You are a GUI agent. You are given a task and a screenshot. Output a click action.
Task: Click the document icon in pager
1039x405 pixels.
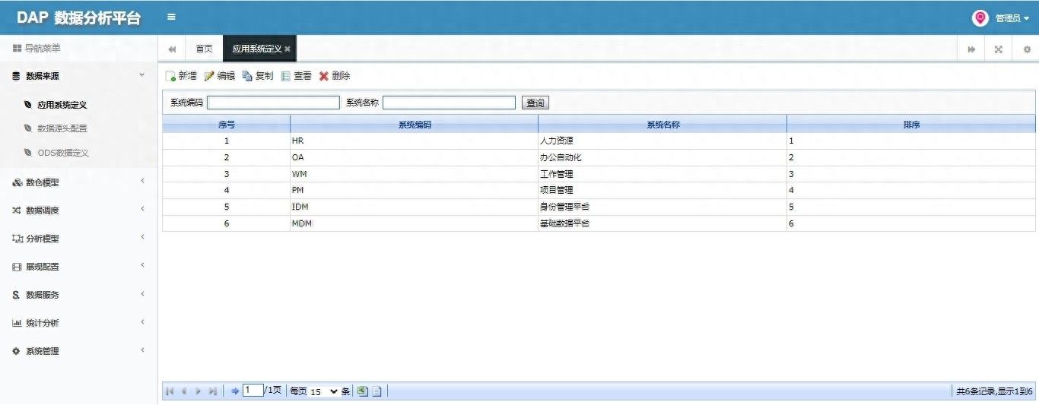377,391
